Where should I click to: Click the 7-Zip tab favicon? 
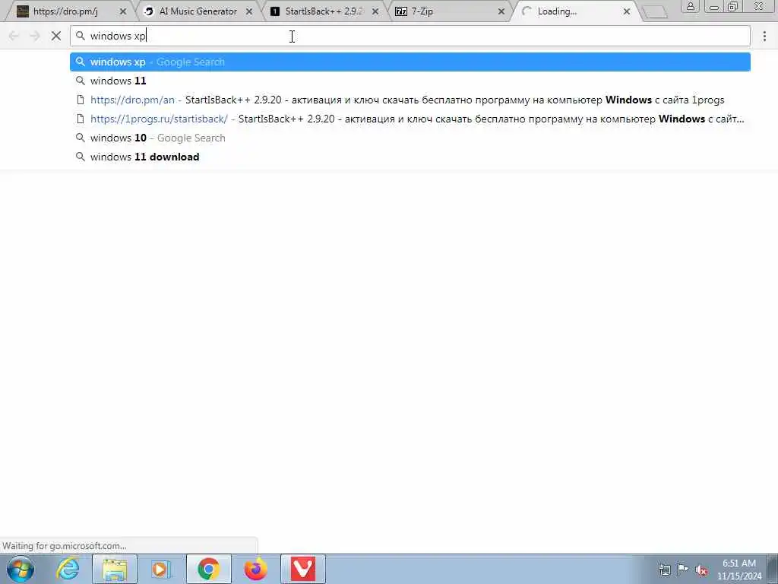(401, 11)
